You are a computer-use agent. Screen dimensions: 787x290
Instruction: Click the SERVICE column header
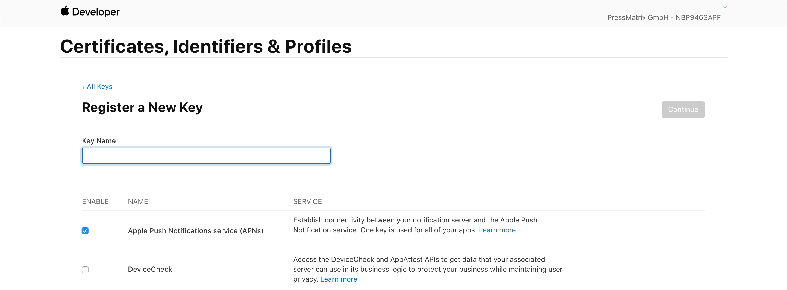pyautogui.click(x=307, y=201)
